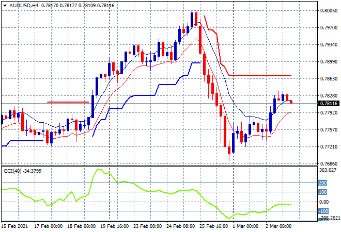This screenshot has width=341, height=232.
Task: Select the open price value 0.78170
Action: tap(50, 6)
